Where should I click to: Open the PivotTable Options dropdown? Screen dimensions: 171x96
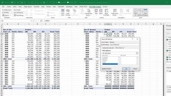coord(7,15)
